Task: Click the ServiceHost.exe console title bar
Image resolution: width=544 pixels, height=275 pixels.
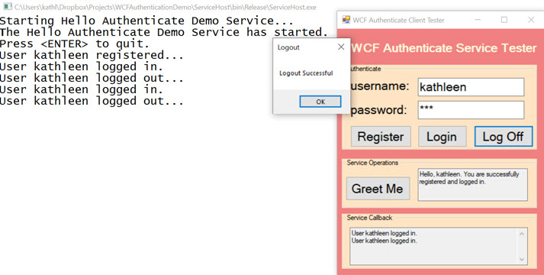Action: (166, 7)
